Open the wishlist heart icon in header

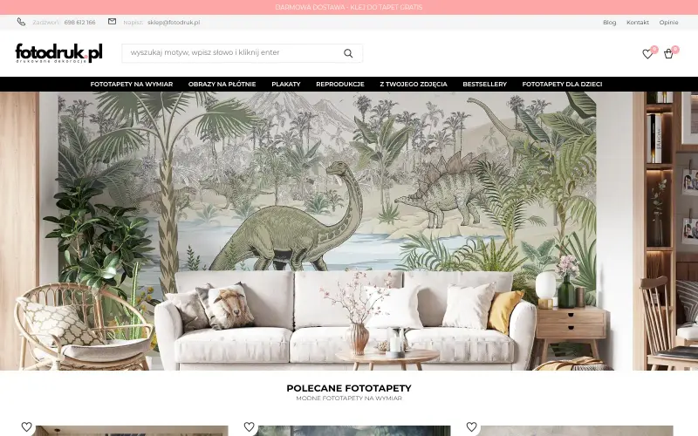click(x=647, y=54)
